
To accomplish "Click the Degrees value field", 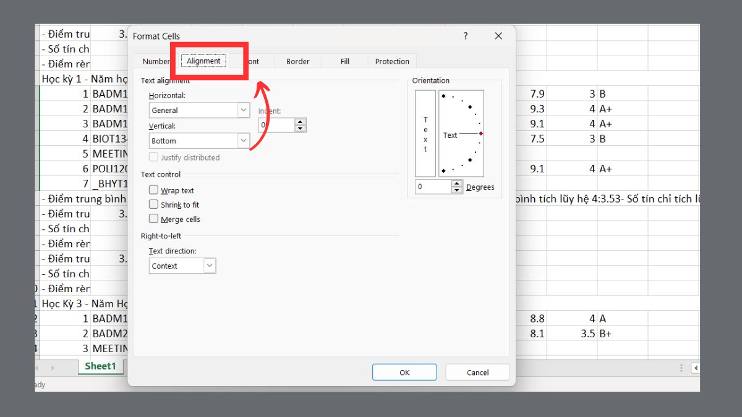I will pyautogui.click(x=433, y=187).
